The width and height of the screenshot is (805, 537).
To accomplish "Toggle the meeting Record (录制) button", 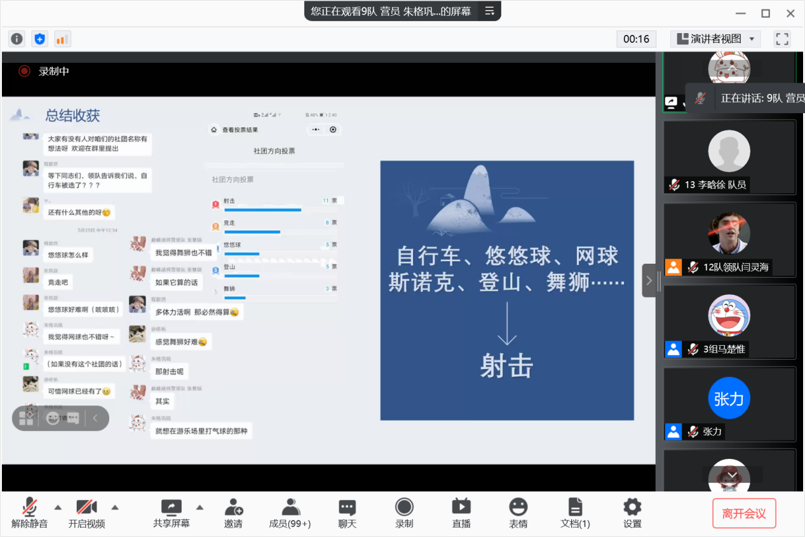I will click(404, 513).
